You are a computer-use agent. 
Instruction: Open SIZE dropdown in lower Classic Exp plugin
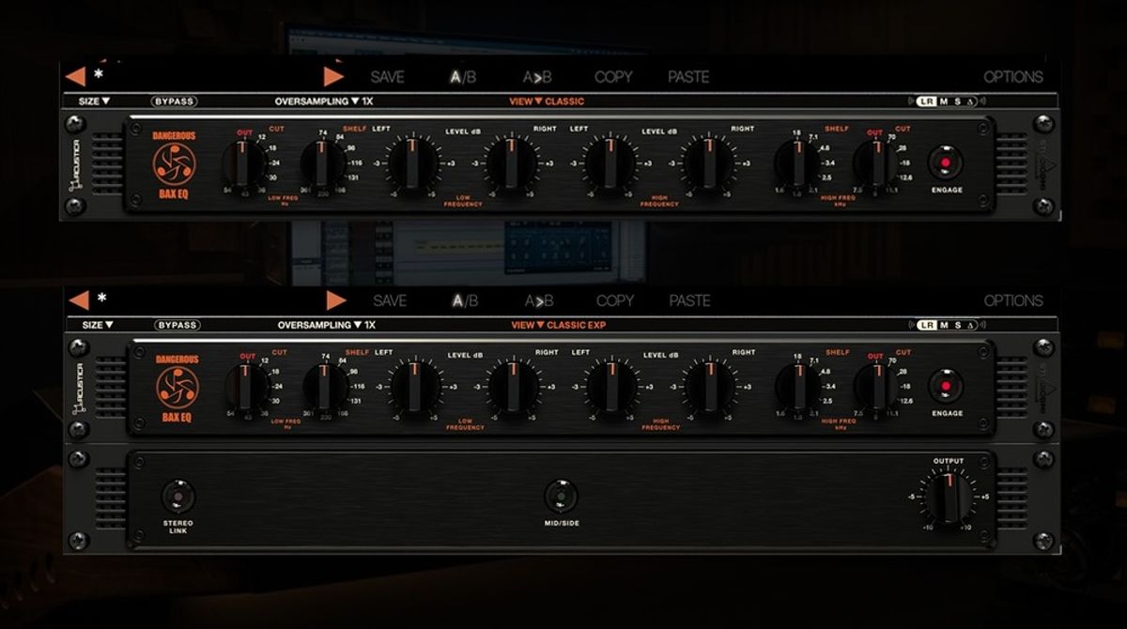(x=97, y=325)
